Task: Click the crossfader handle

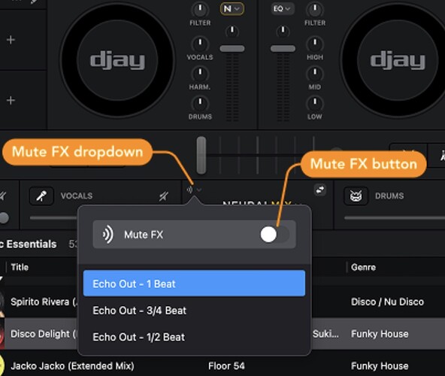Action: point(201,155)
